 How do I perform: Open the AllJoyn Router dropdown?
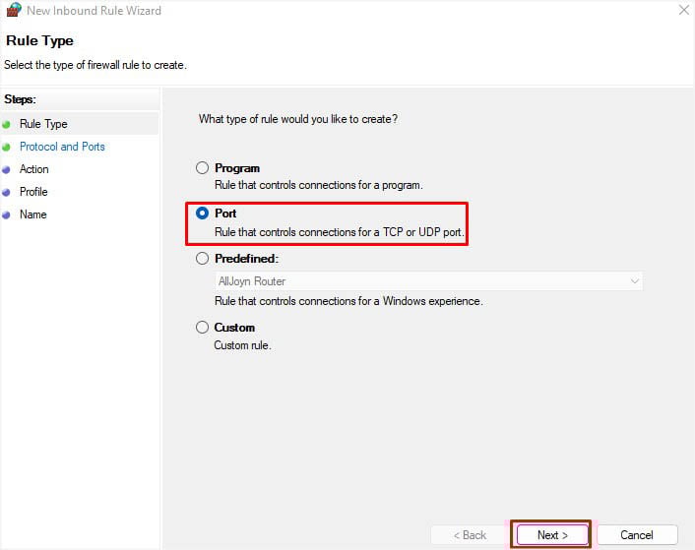click(428, 281)
